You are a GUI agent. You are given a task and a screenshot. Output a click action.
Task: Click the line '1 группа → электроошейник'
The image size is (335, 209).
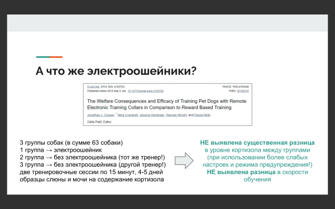61,150
